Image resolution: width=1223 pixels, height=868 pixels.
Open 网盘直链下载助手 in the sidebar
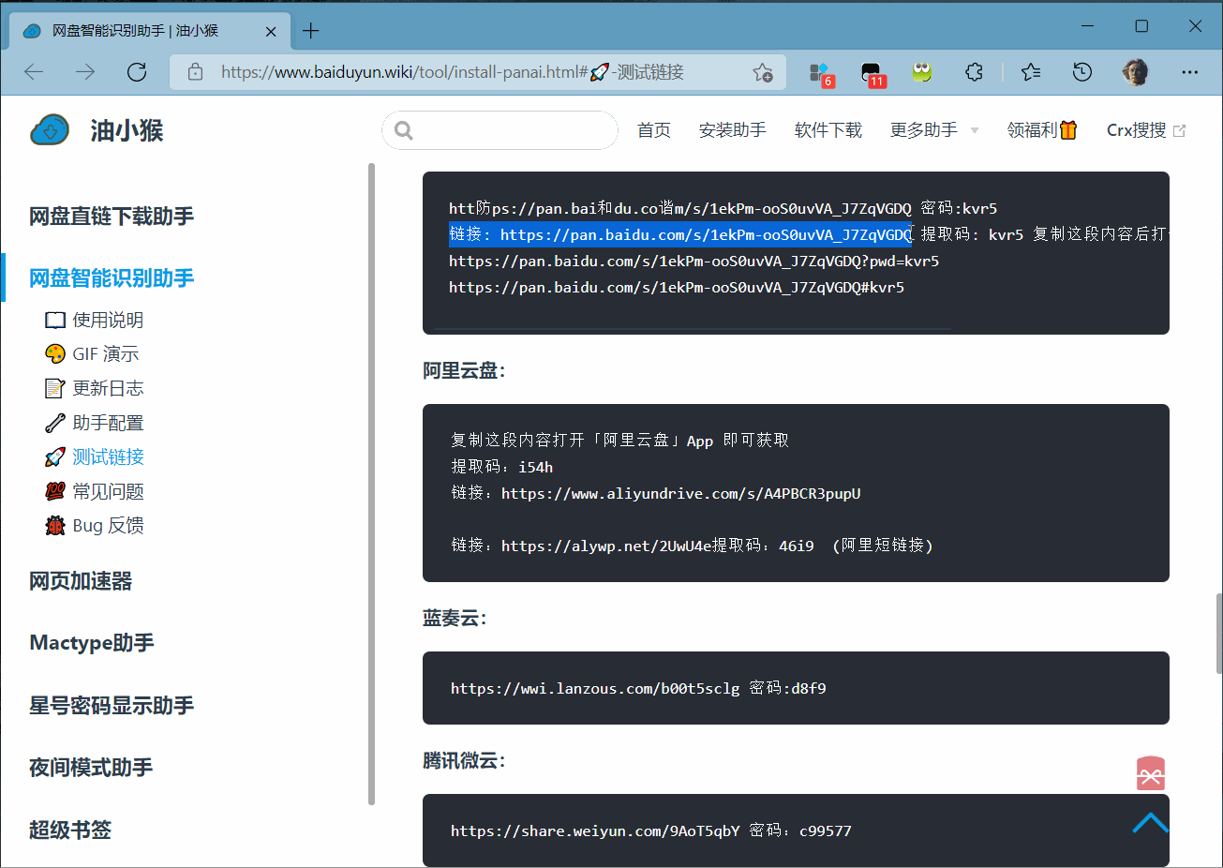click(112, 217)
